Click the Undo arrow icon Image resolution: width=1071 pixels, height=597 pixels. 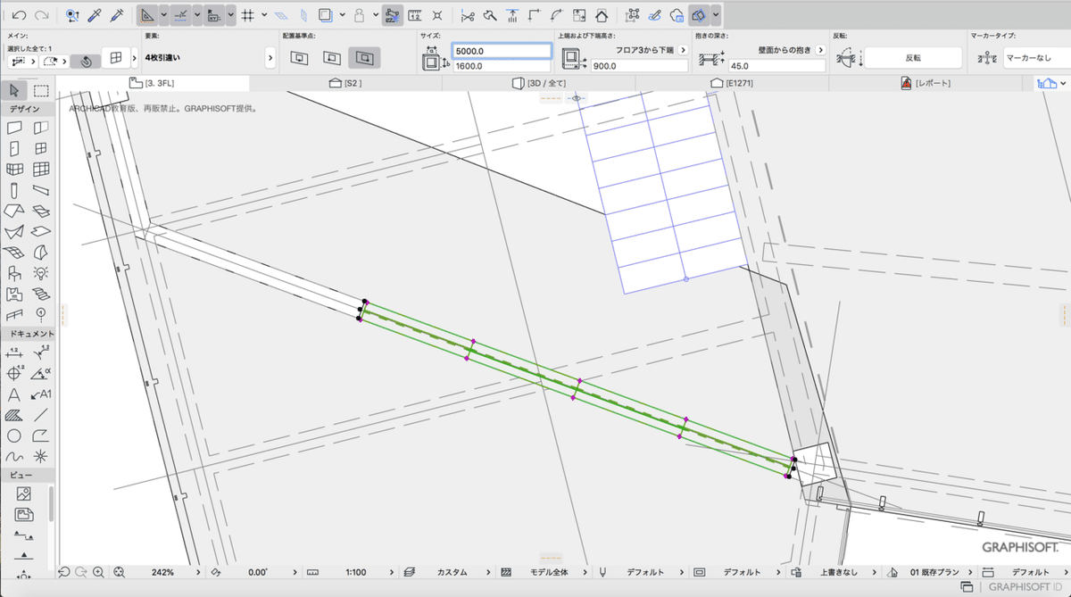point(18,15)
